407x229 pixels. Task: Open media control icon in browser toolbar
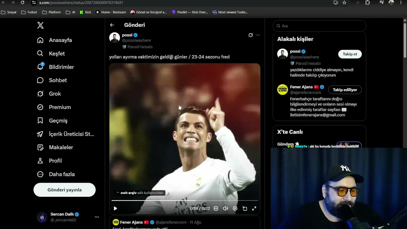[382, 3]
